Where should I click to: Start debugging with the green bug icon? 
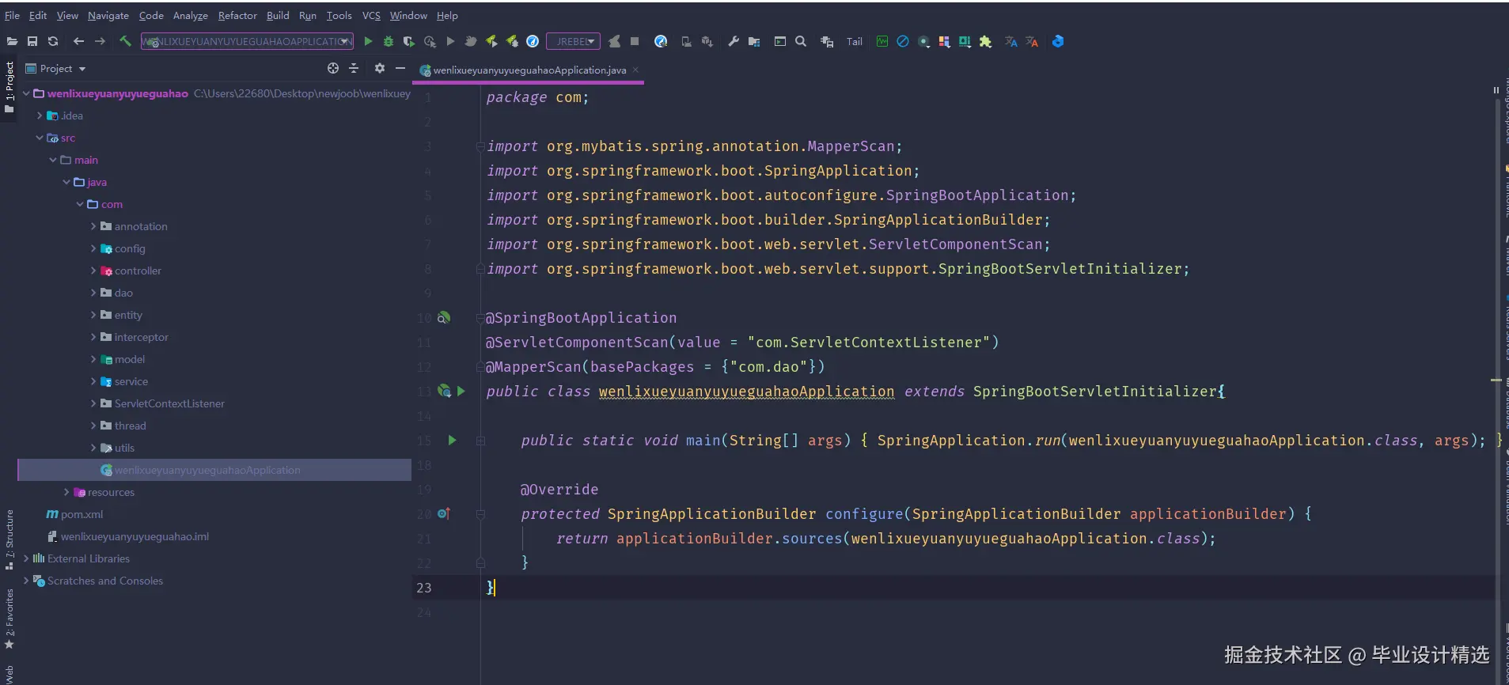(x=389, y=41)
